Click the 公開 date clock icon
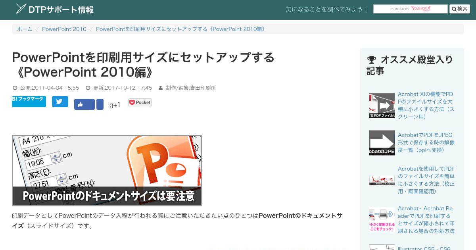 (x=15, y=88)
